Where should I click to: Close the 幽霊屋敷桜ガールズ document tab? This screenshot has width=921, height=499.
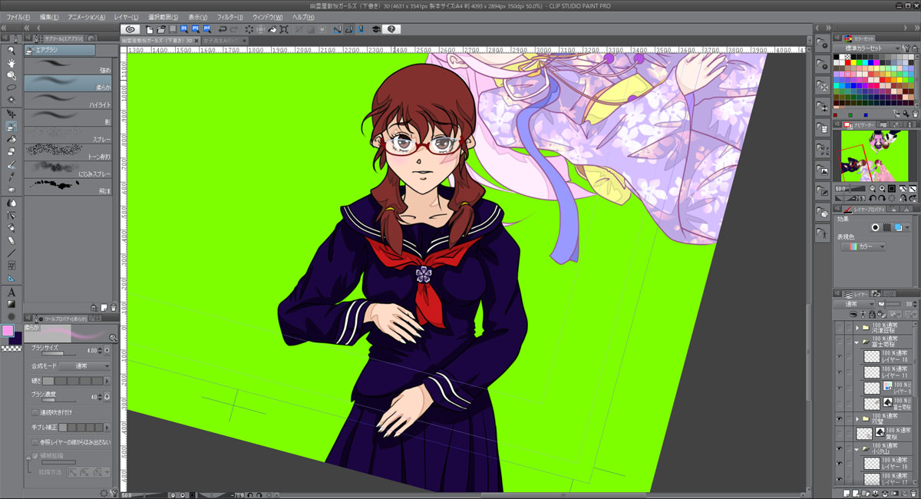pyautogui.click(x=196, y=40)
